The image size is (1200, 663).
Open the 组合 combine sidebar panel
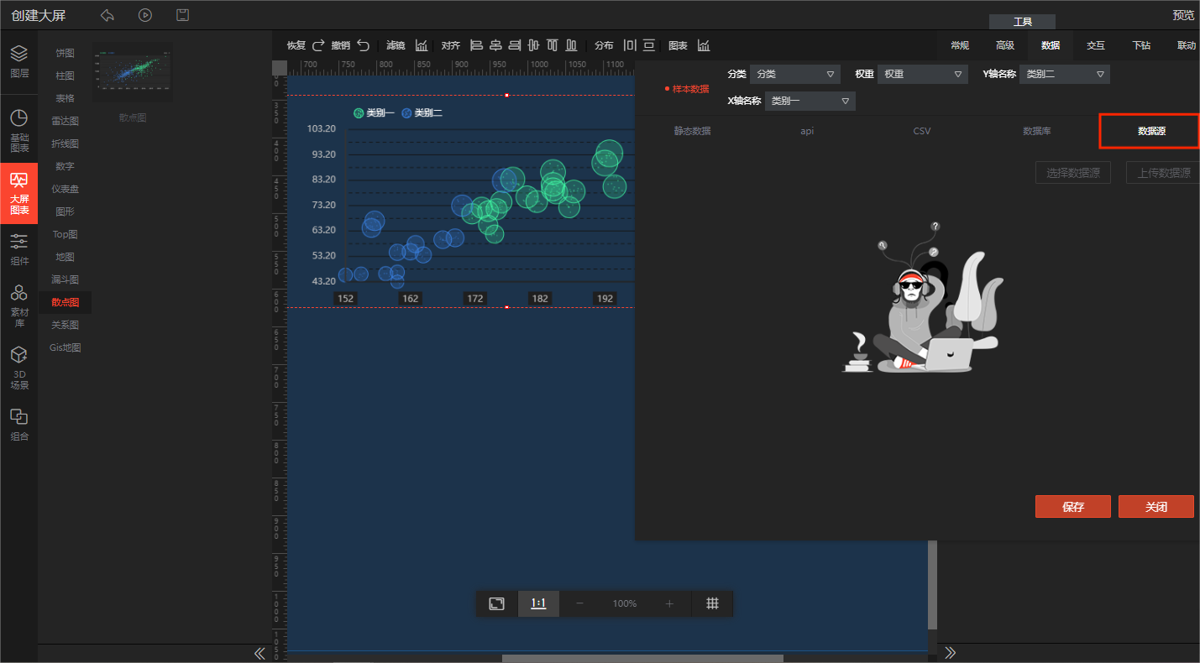click(x=18, y=425)
